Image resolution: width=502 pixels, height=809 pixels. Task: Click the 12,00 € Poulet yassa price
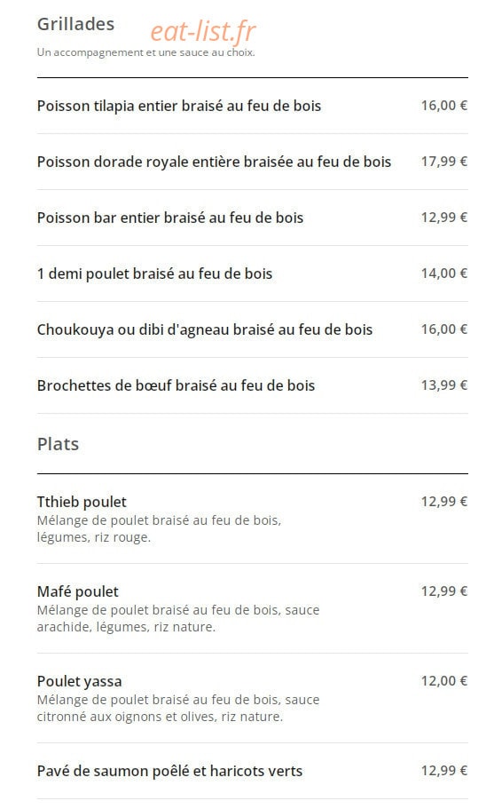pos(444,681)
